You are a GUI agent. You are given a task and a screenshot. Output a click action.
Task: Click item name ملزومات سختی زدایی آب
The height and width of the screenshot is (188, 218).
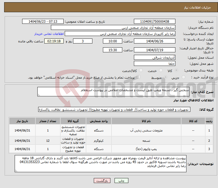click(146, 130)
